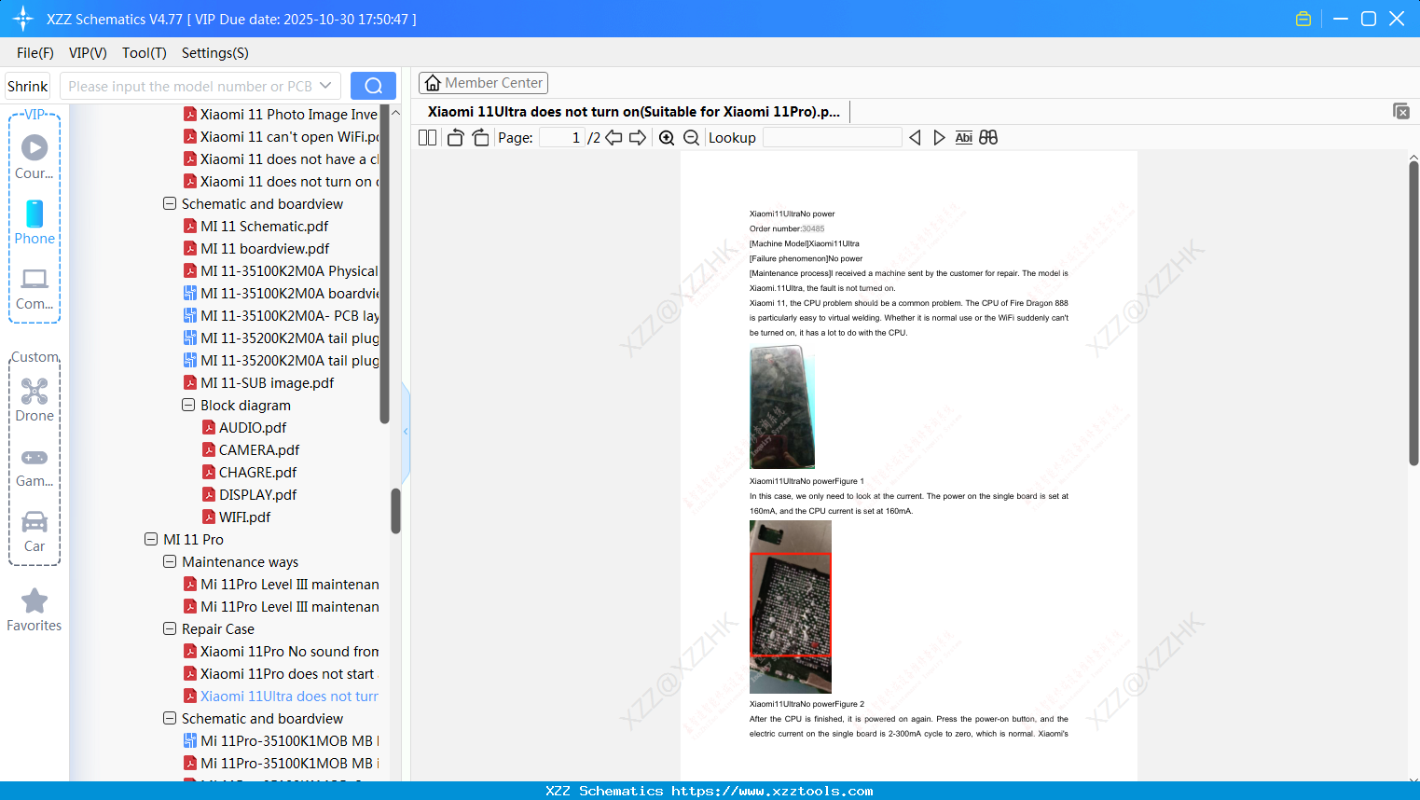Collapse the Repair Case folder
This screenshot has height=800, width=1420.
pyautogui.click(x=170, y=628)
